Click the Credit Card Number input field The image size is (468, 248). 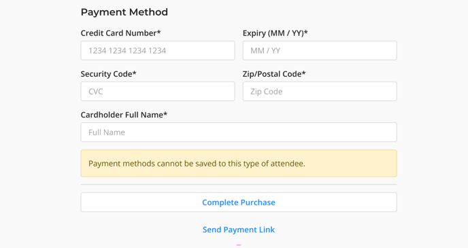click(158, 50)
